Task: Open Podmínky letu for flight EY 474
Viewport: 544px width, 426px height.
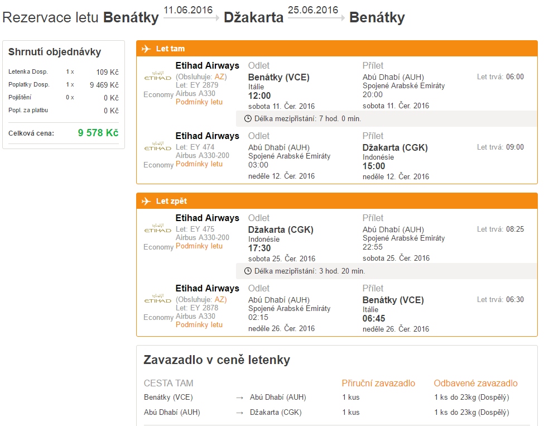Action: point(199,164)
